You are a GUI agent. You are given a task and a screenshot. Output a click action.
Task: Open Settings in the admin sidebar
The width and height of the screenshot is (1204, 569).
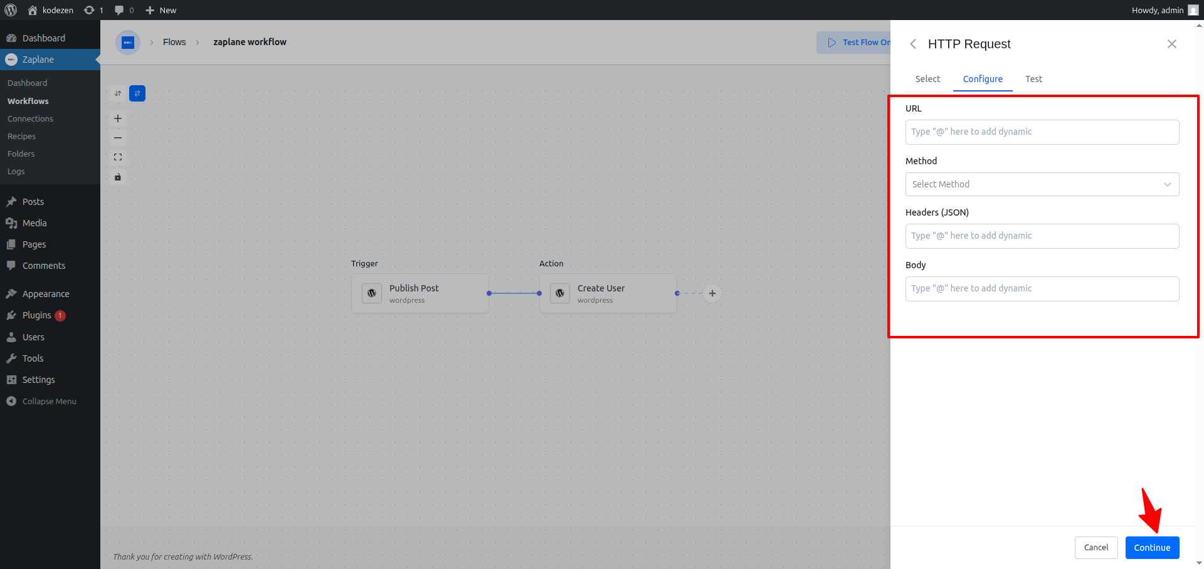(x=50, y=380)
